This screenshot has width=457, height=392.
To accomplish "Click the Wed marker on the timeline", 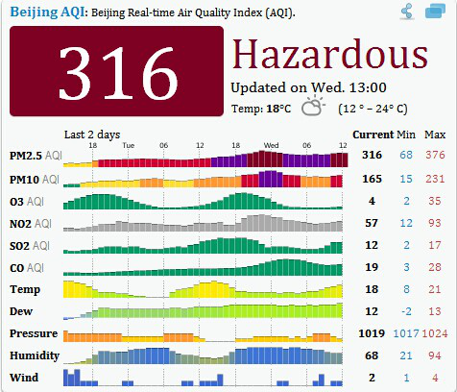I will point(271,145).
